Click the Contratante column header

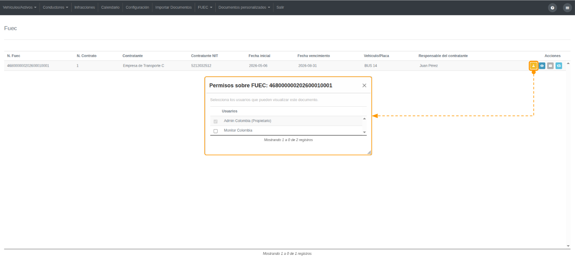pyautogui.click(x=133, y=56)
